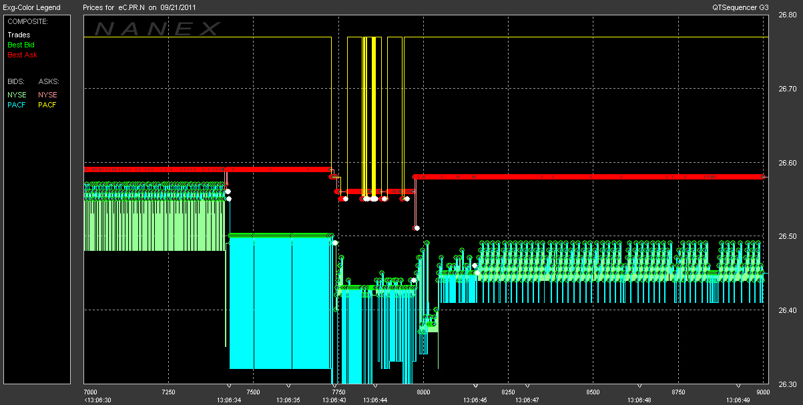Click the NANEX watermark logo
This screenshot has width=803, height=405.
[x=158, y=29]
